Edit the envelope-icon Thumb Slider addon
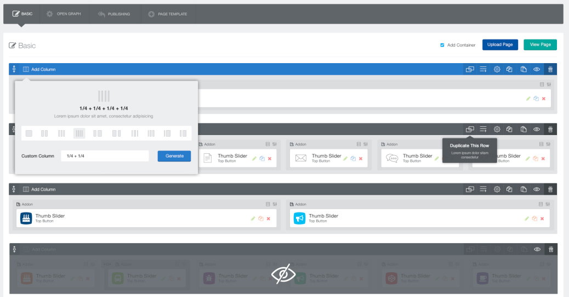569x297 pixels. [x=345, y=159]
